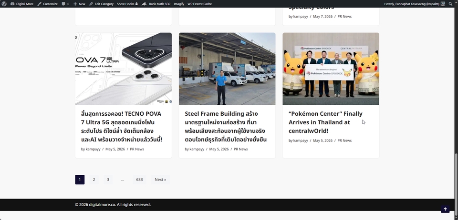Open the Pokémon Center Bangkok photo
Image resolution: width=458 pixels, height=220 pixels.
[x=331, y=69]
